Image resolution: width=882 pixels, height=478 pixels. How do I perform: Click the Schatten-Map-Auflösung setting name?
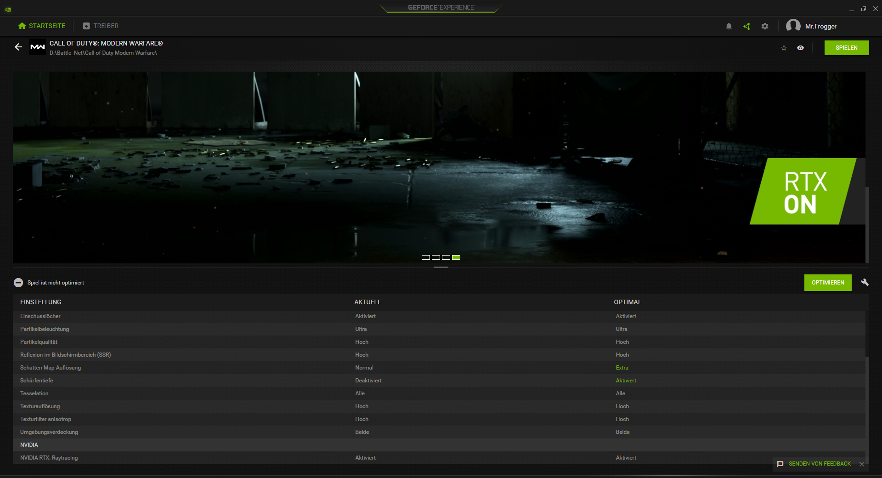pyautogui.click(x=51, y=368)
